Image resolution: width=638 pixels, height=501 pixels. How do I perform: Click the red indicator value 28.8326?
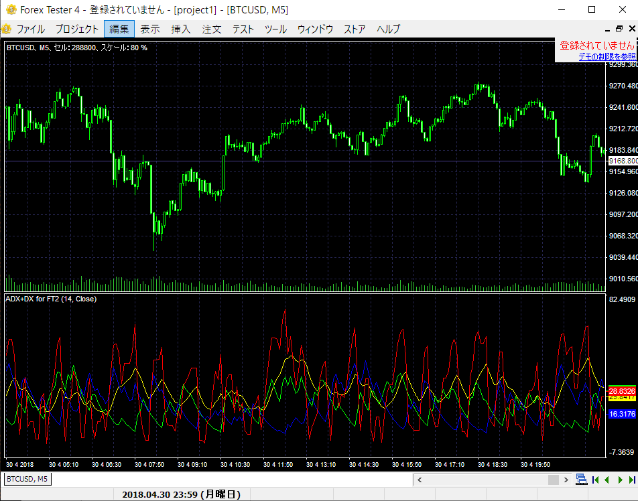click(622, 391)
